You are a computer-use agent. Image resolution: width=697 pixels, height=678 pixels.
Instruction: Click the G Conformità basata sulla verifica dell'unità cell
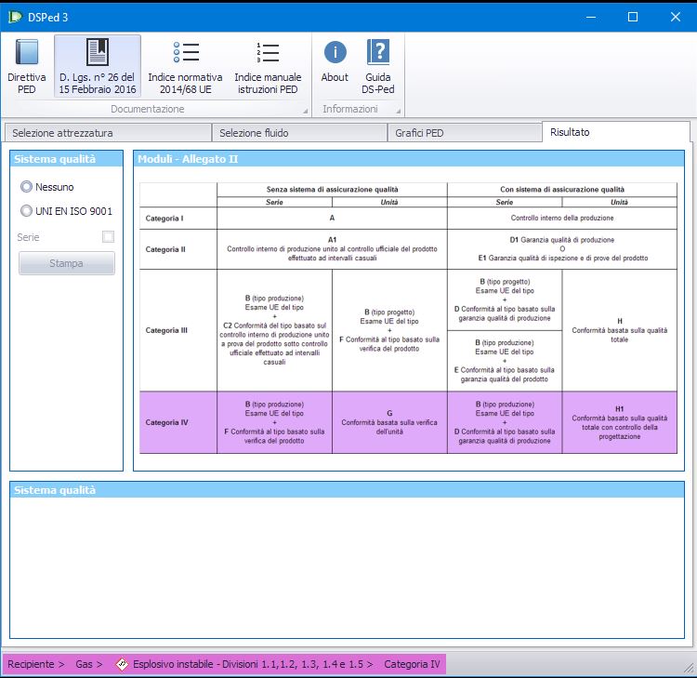(x=389, y=422)
